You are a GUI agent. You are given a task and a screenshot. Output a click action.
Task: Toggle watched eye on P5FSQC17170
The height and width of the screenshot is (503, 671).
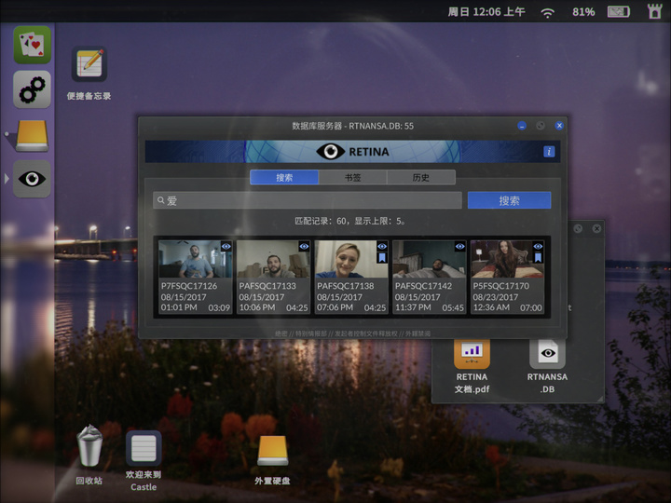coord(538,246)
